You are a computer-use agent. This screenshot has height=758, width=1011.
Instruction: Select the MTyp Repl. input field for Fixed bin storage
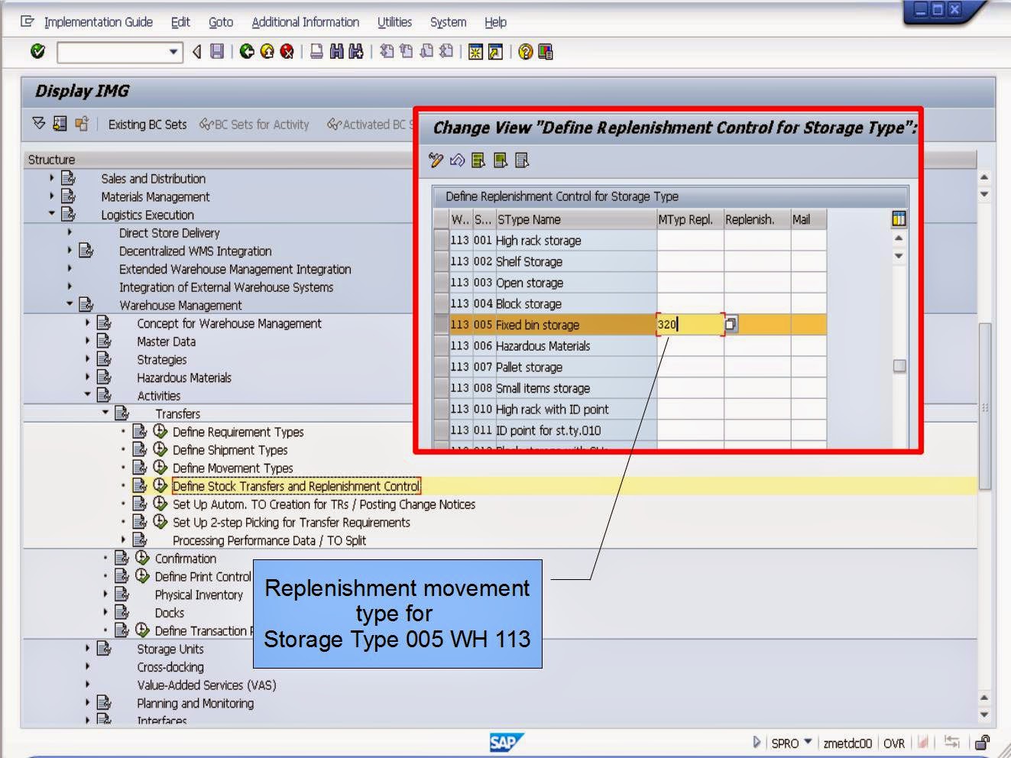(688, 324)
